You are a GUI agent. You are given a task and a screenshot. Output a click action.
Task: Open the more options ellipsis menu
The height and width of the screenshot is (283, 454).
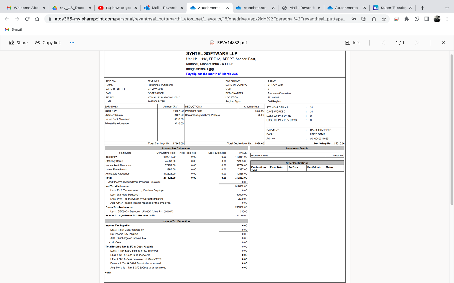click(72, 43)
